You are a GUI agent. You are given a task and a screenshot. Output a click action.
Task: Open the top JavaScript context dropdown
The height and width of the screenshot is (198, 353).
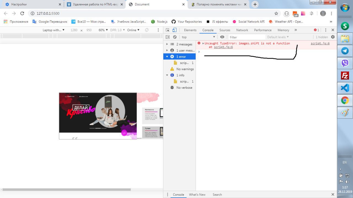(198, 37)
